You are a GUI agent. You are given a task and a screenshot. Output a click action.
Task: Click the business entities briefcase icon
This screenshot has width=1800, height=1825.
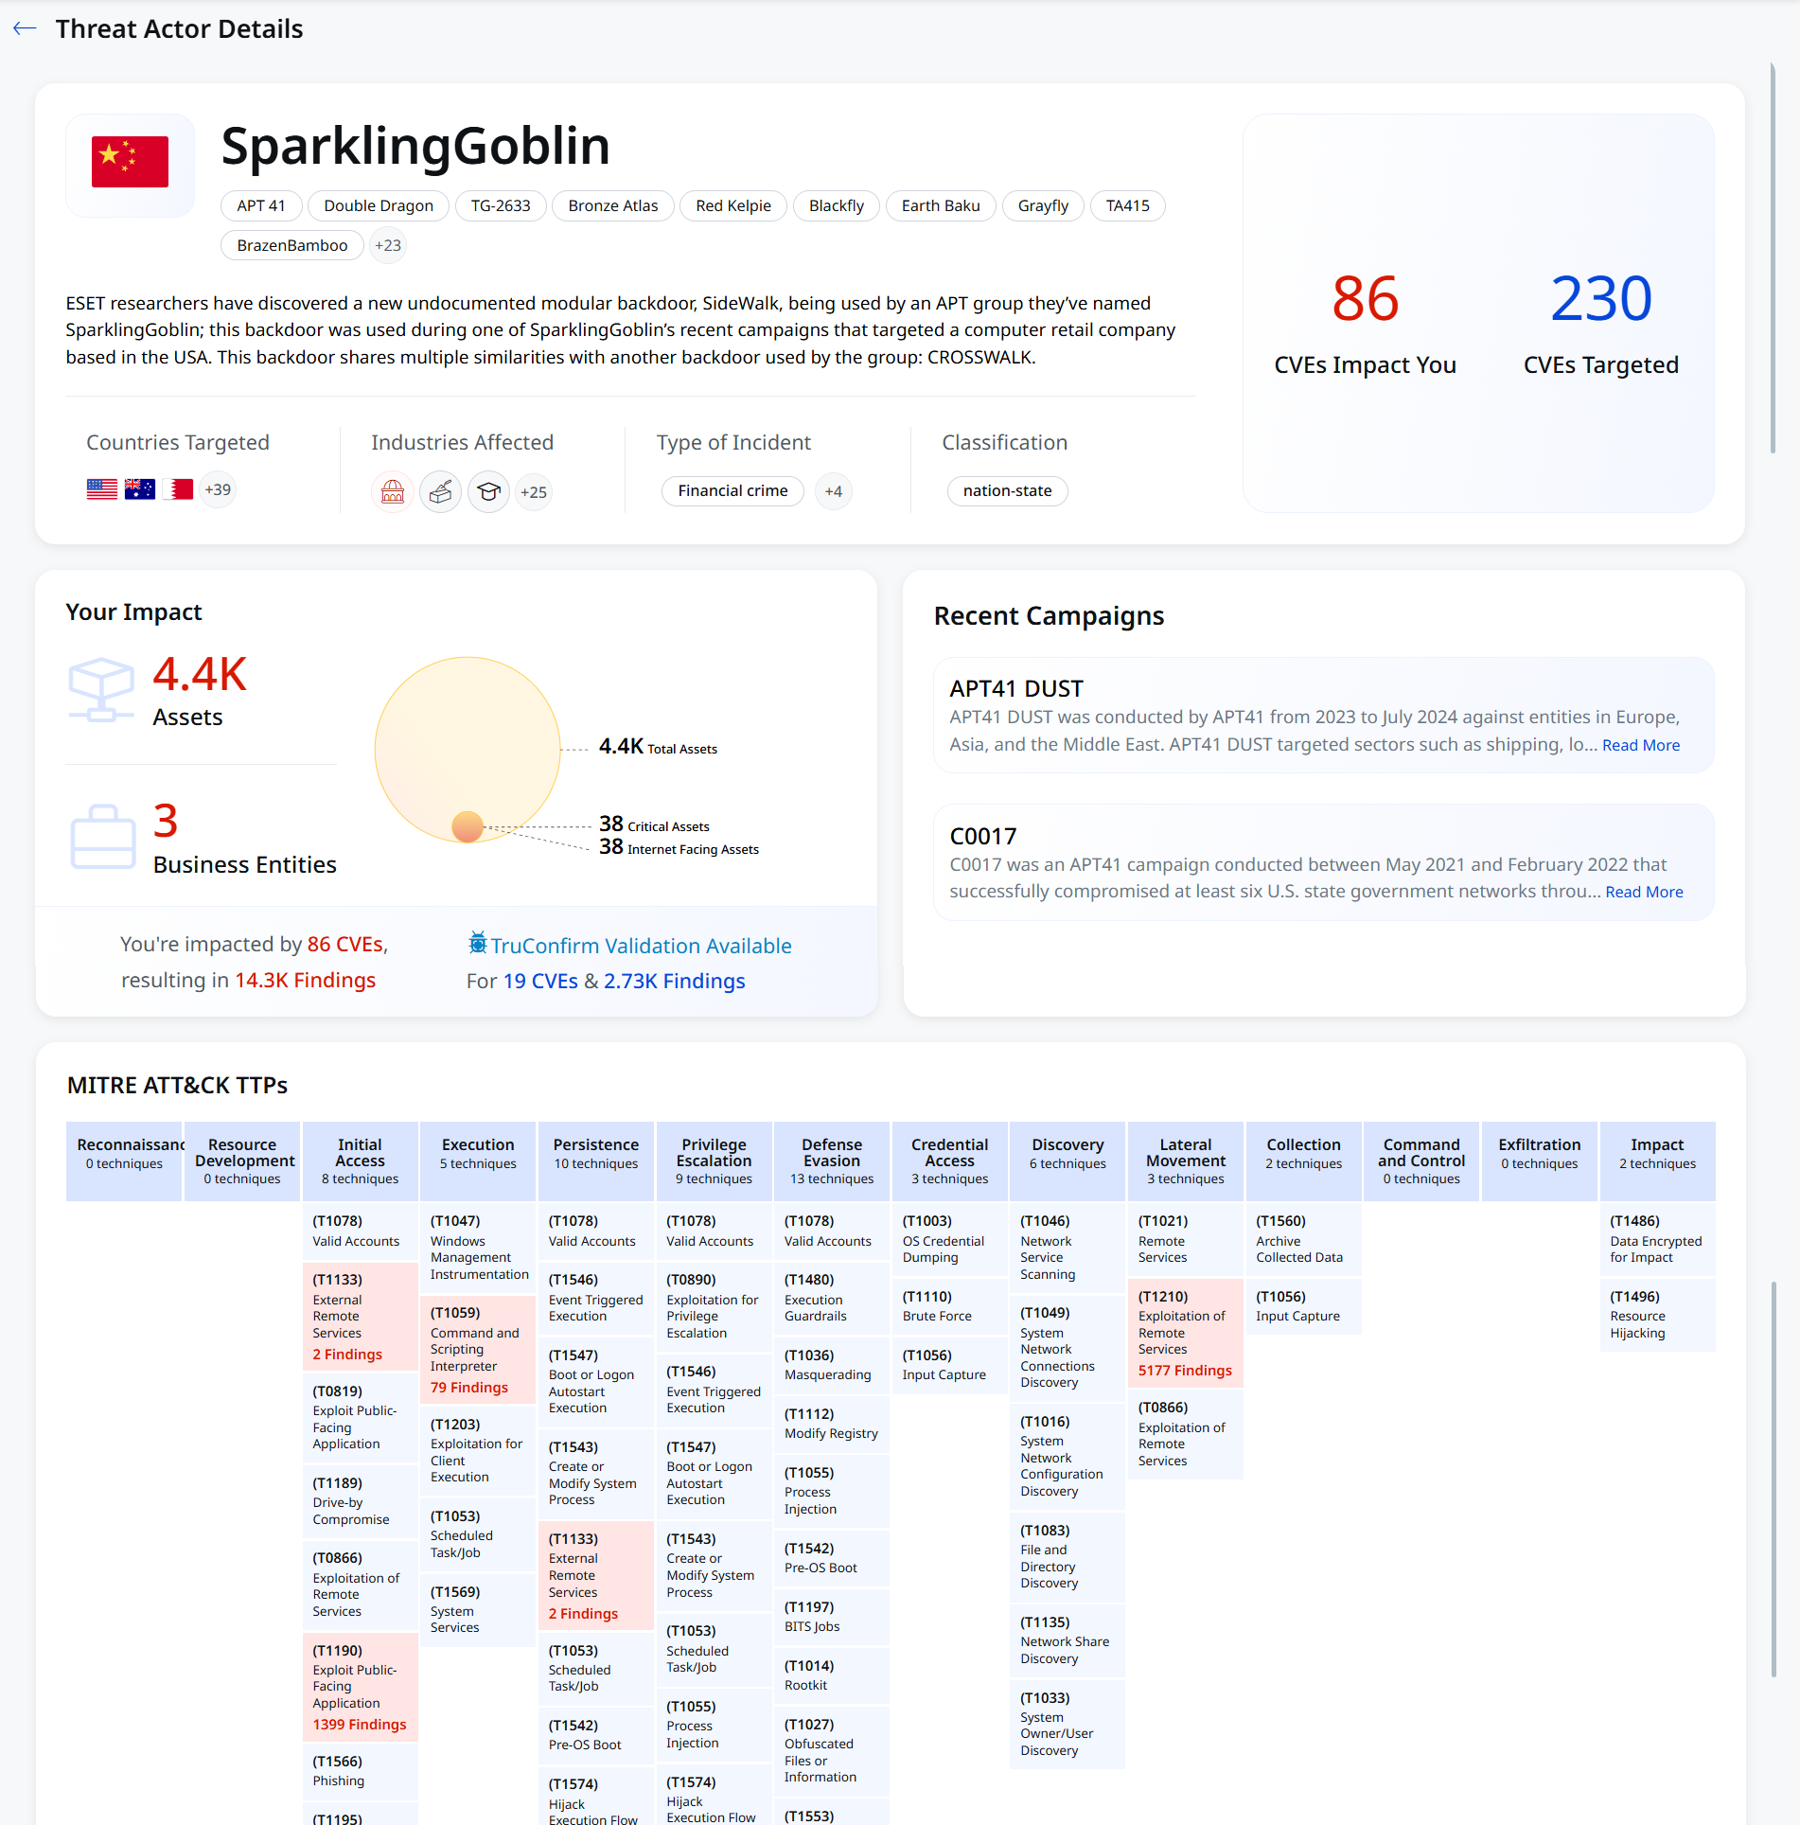pos(103,837)
